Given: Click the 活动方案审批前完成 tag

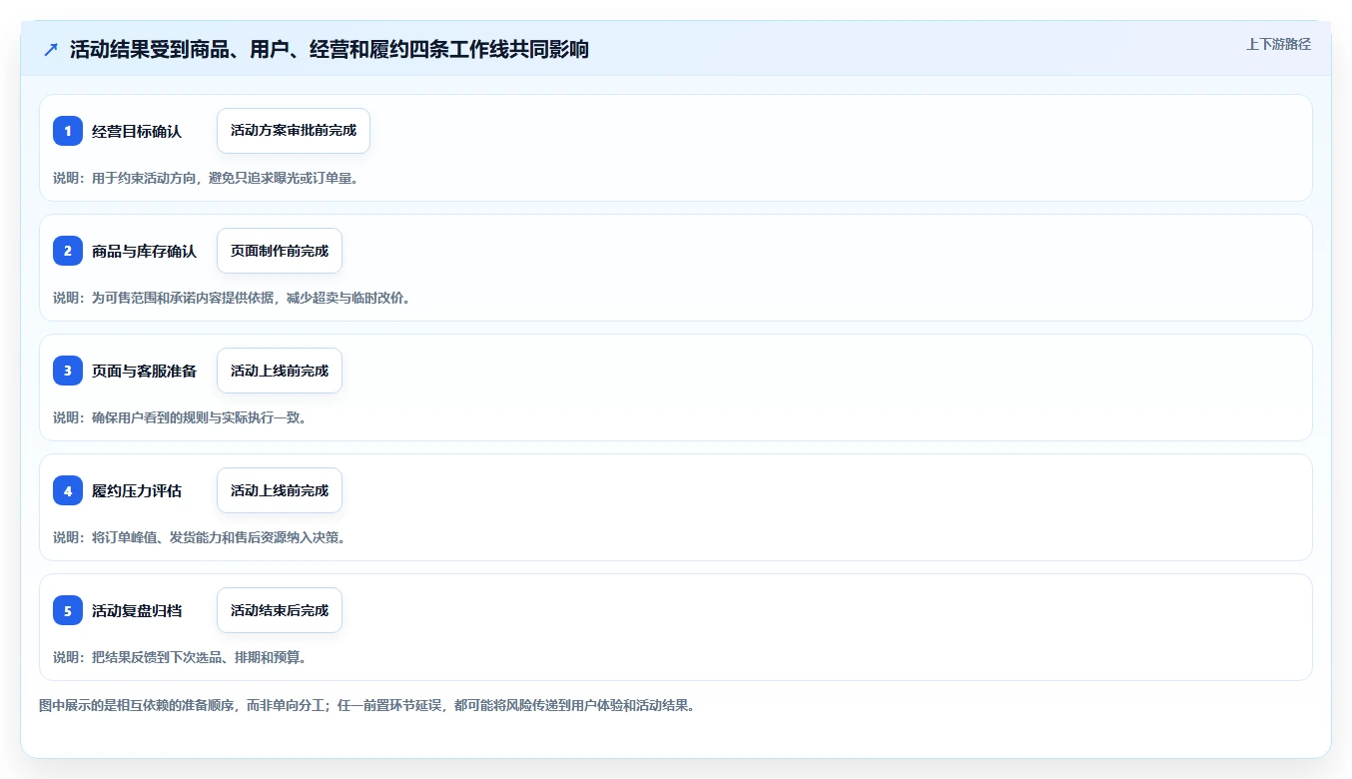Looking at the screenshot, I should tap(294, 131).
